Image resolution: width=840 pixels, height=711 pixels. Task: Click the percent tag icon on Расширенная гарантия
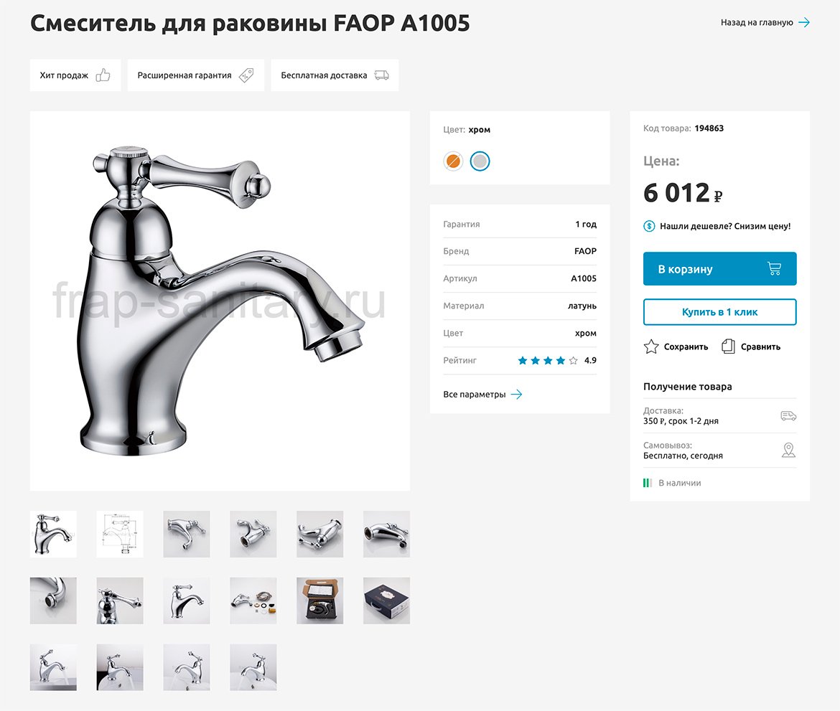click(246, 75)
